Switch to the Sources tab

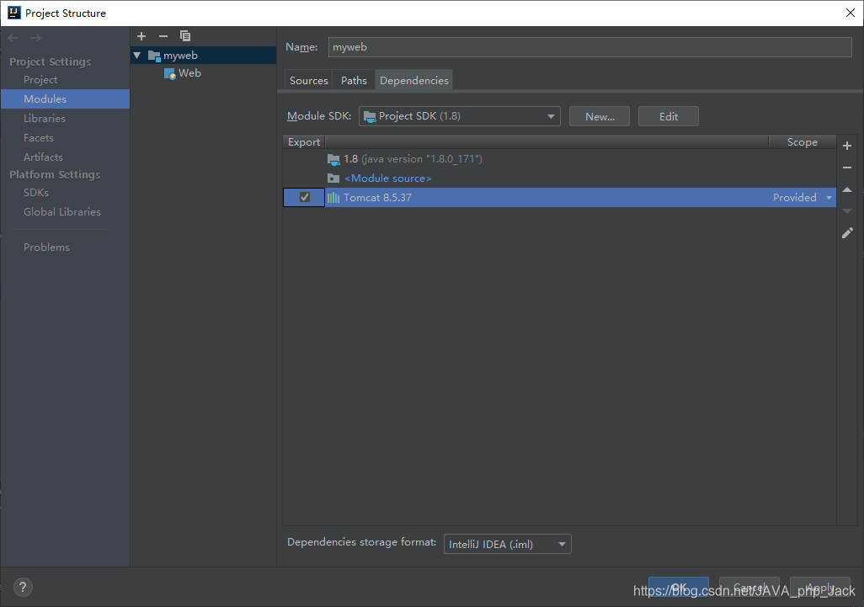click(308, 81)
